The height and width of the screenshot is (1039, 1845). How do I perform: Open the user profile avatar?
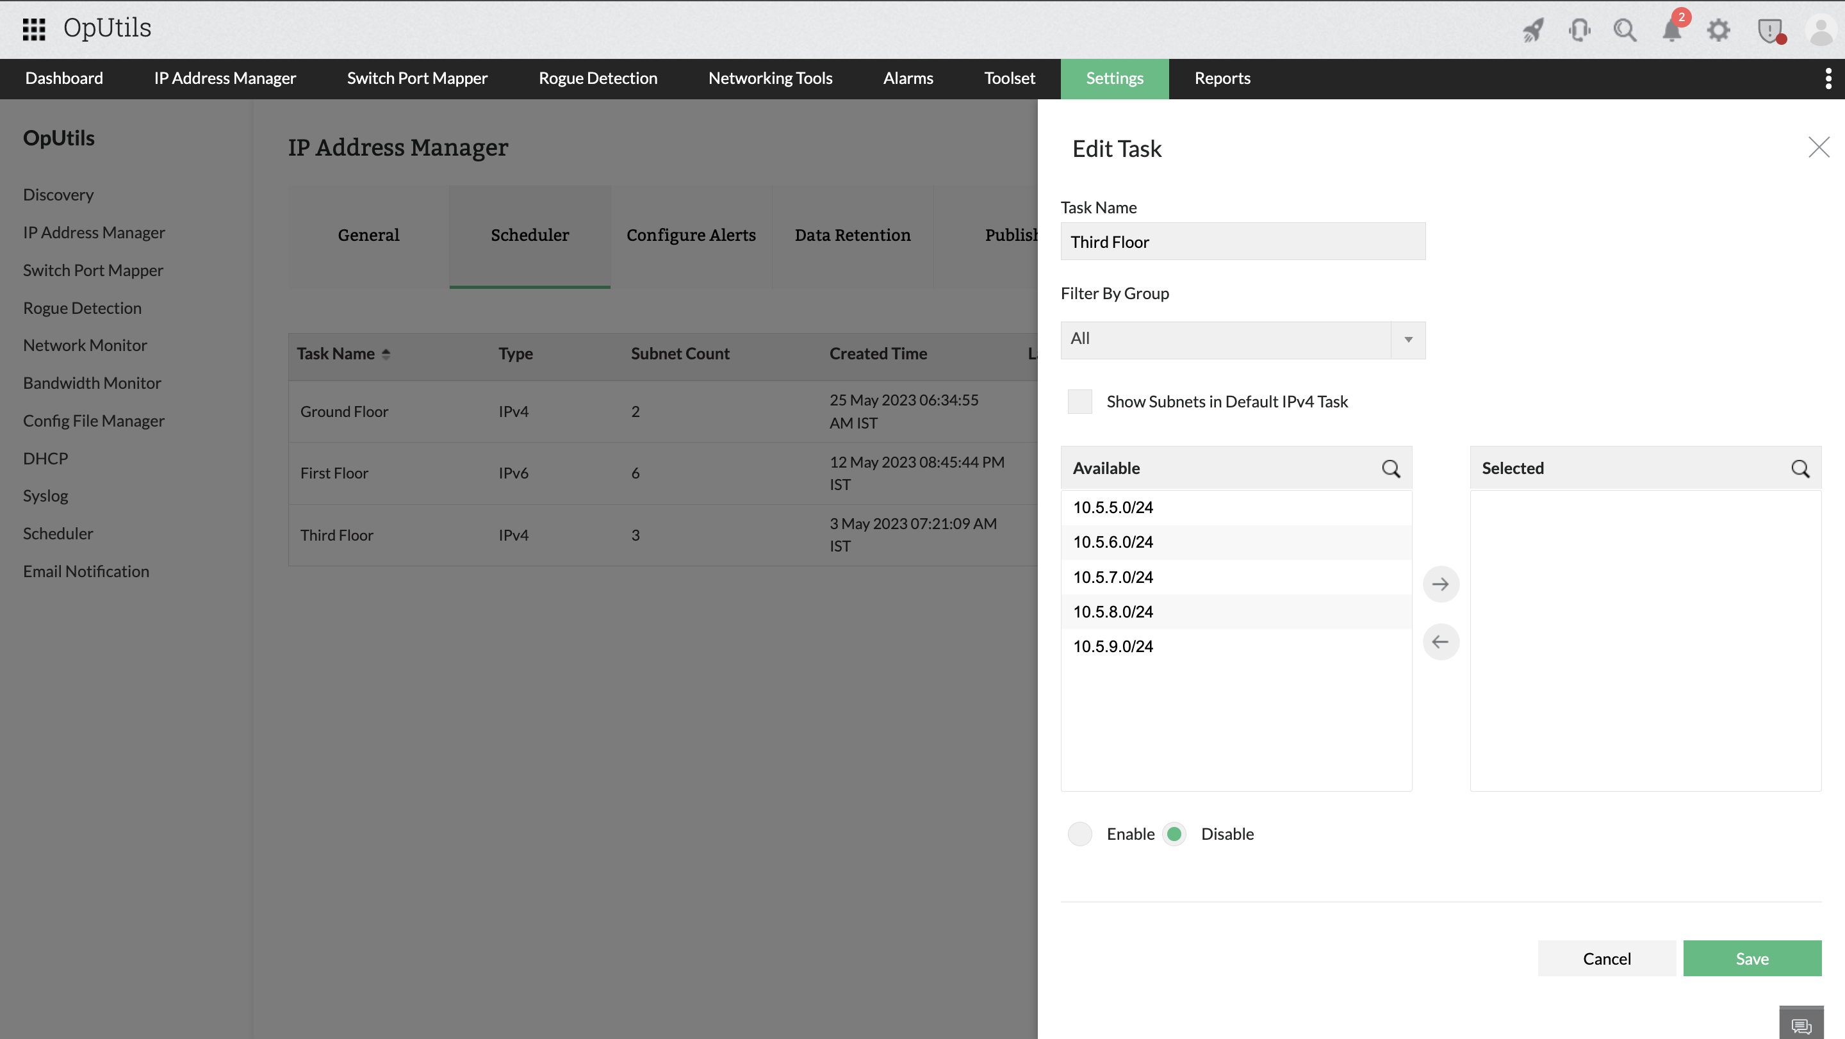point(1821,30)
